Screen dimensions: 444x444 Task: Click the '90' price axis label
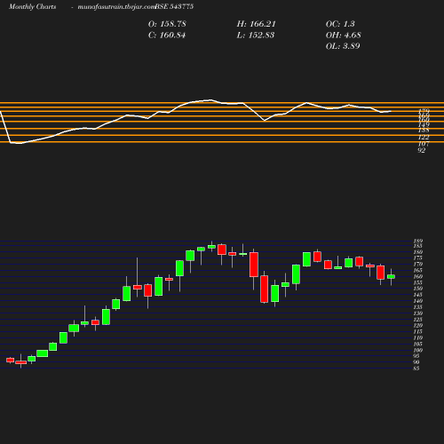click(416, 362)
